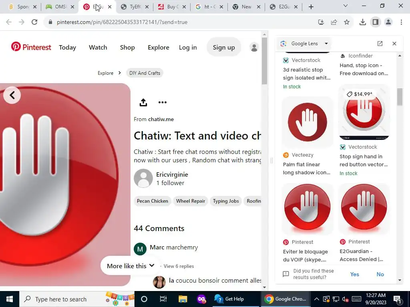
Task: Go back with the browser back arrow
Action: pos(9,22)
